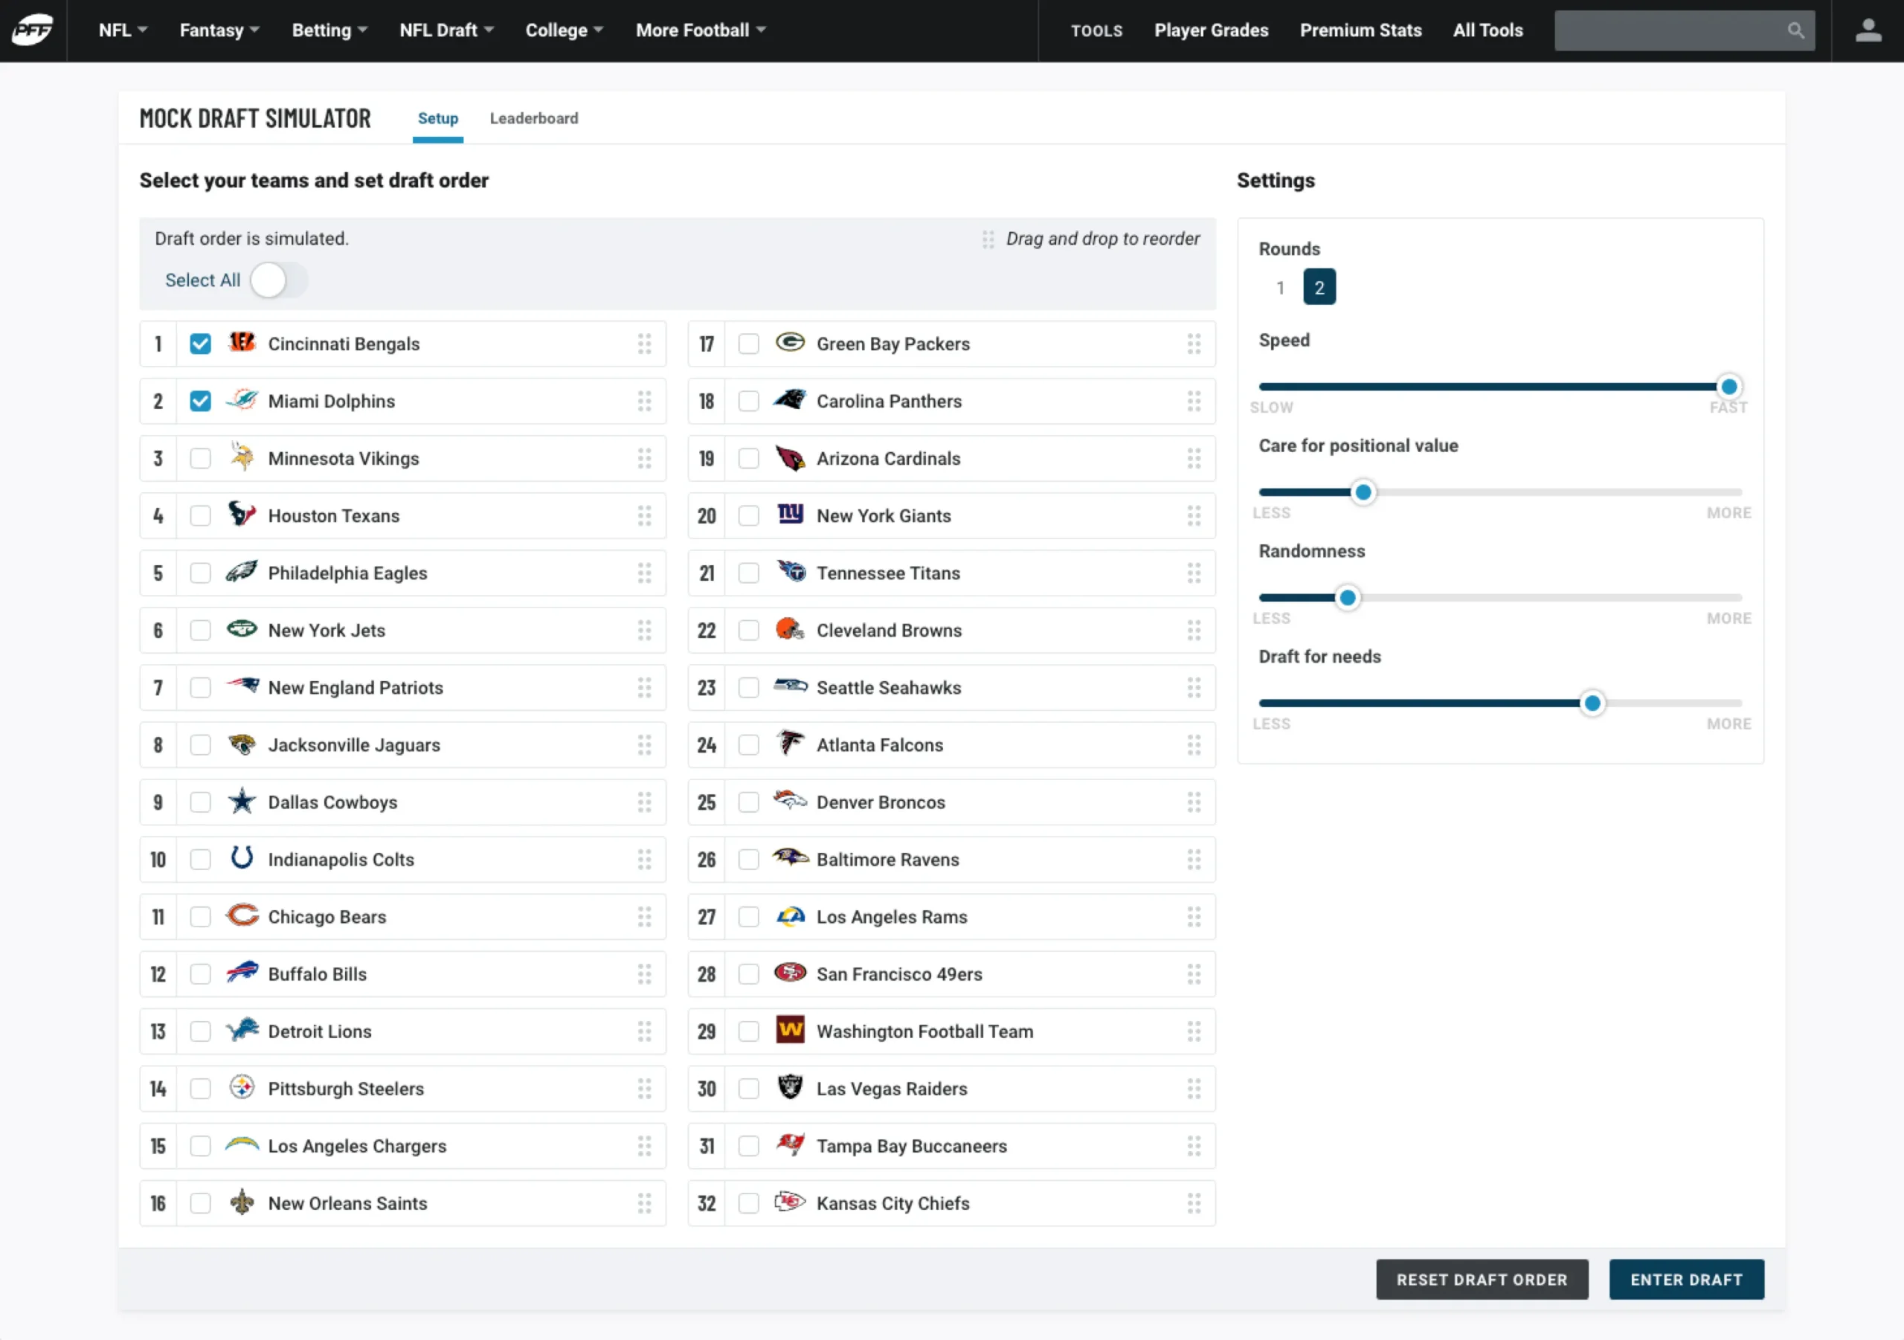Screen dimensions: 1904x1340
Task: Click the Cleveland Browns helmet logo
Action: pos(791,628)
